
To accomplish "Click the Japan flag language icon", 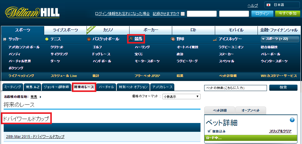I will [x=268, y=5].
